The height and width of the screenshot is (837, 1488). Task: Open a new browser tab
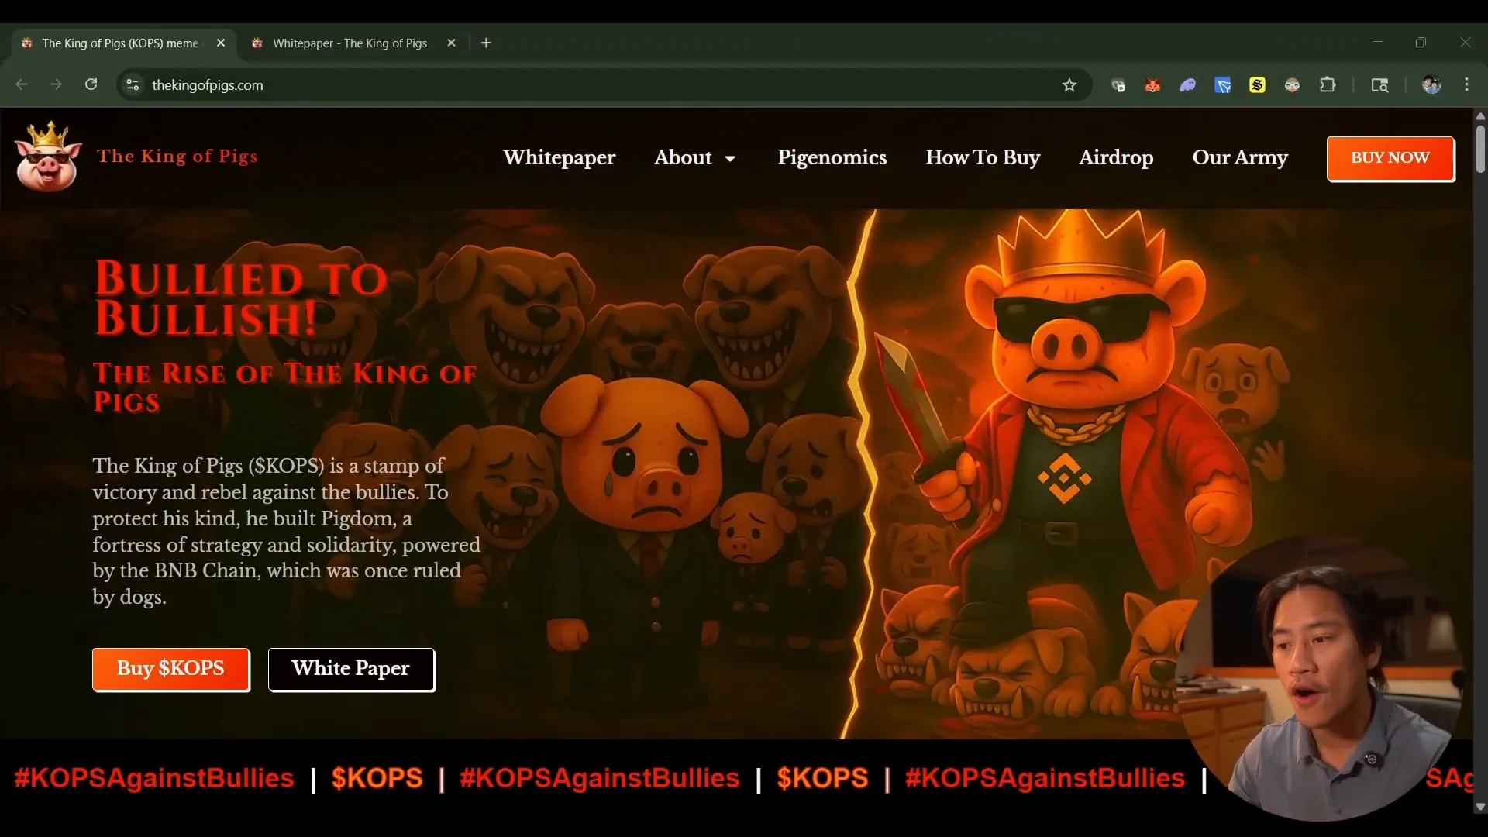pyautogui.click(x=486, y=43)
